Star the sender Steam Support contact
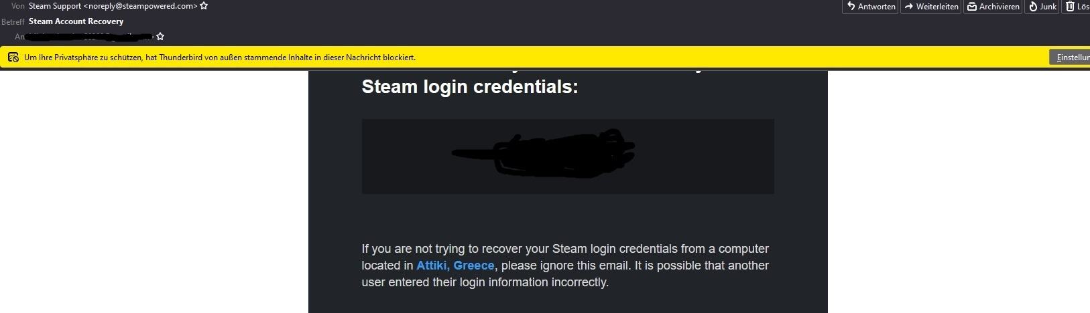Viewport: 1090px width, 313px height. pyautogui.click(x=204, y=6)
